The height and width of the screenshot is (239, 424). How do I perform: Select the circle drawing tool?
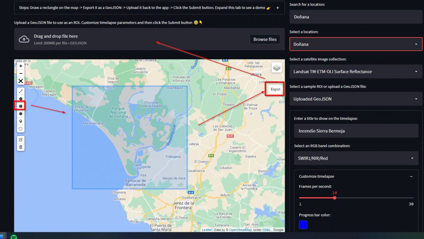(20, 114)
